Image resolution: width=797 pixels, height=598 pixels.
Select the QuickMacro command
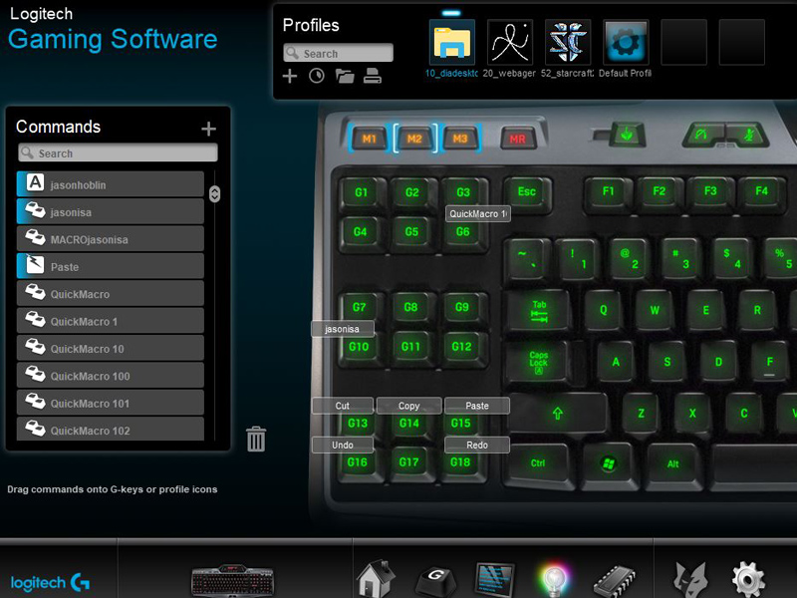coord(111,293)
